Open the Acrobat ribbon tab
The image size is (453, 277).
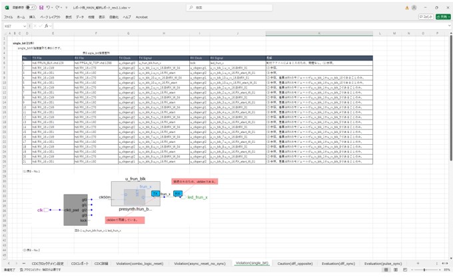[141, 17]
